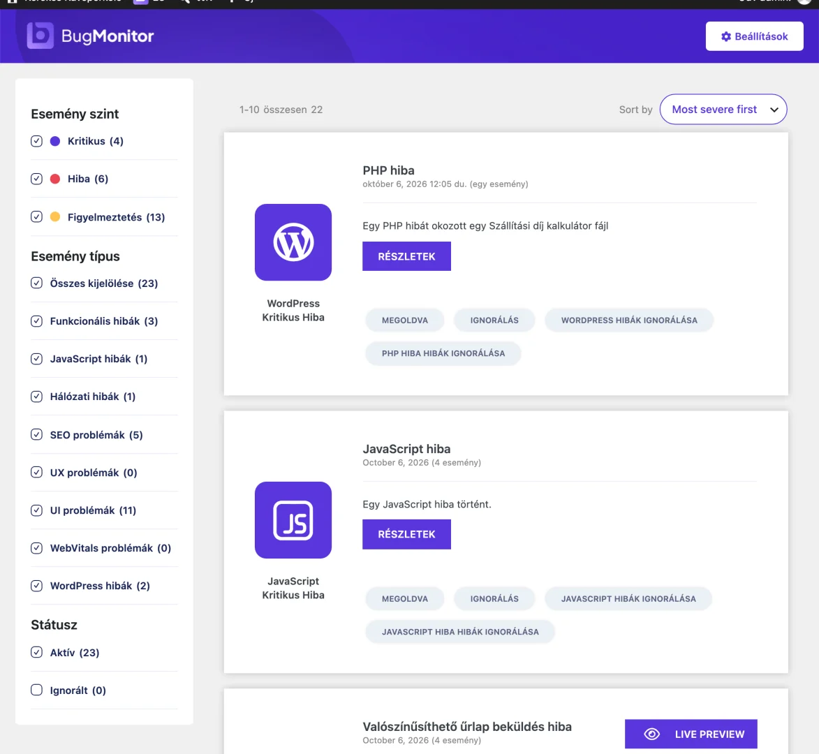Click PHP HIBA HIBÁK IGNORÁLÁSA

coord(443,353)
